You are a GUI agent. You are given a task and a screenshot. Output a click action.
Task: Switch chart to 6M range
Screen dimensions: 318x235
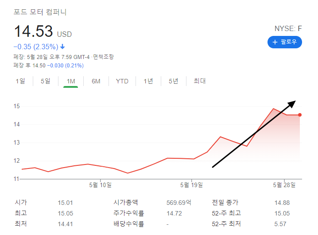(x=96, y=81)
